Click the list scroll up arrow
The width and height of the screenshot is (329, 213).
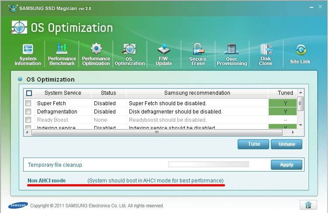click(301, 93)
